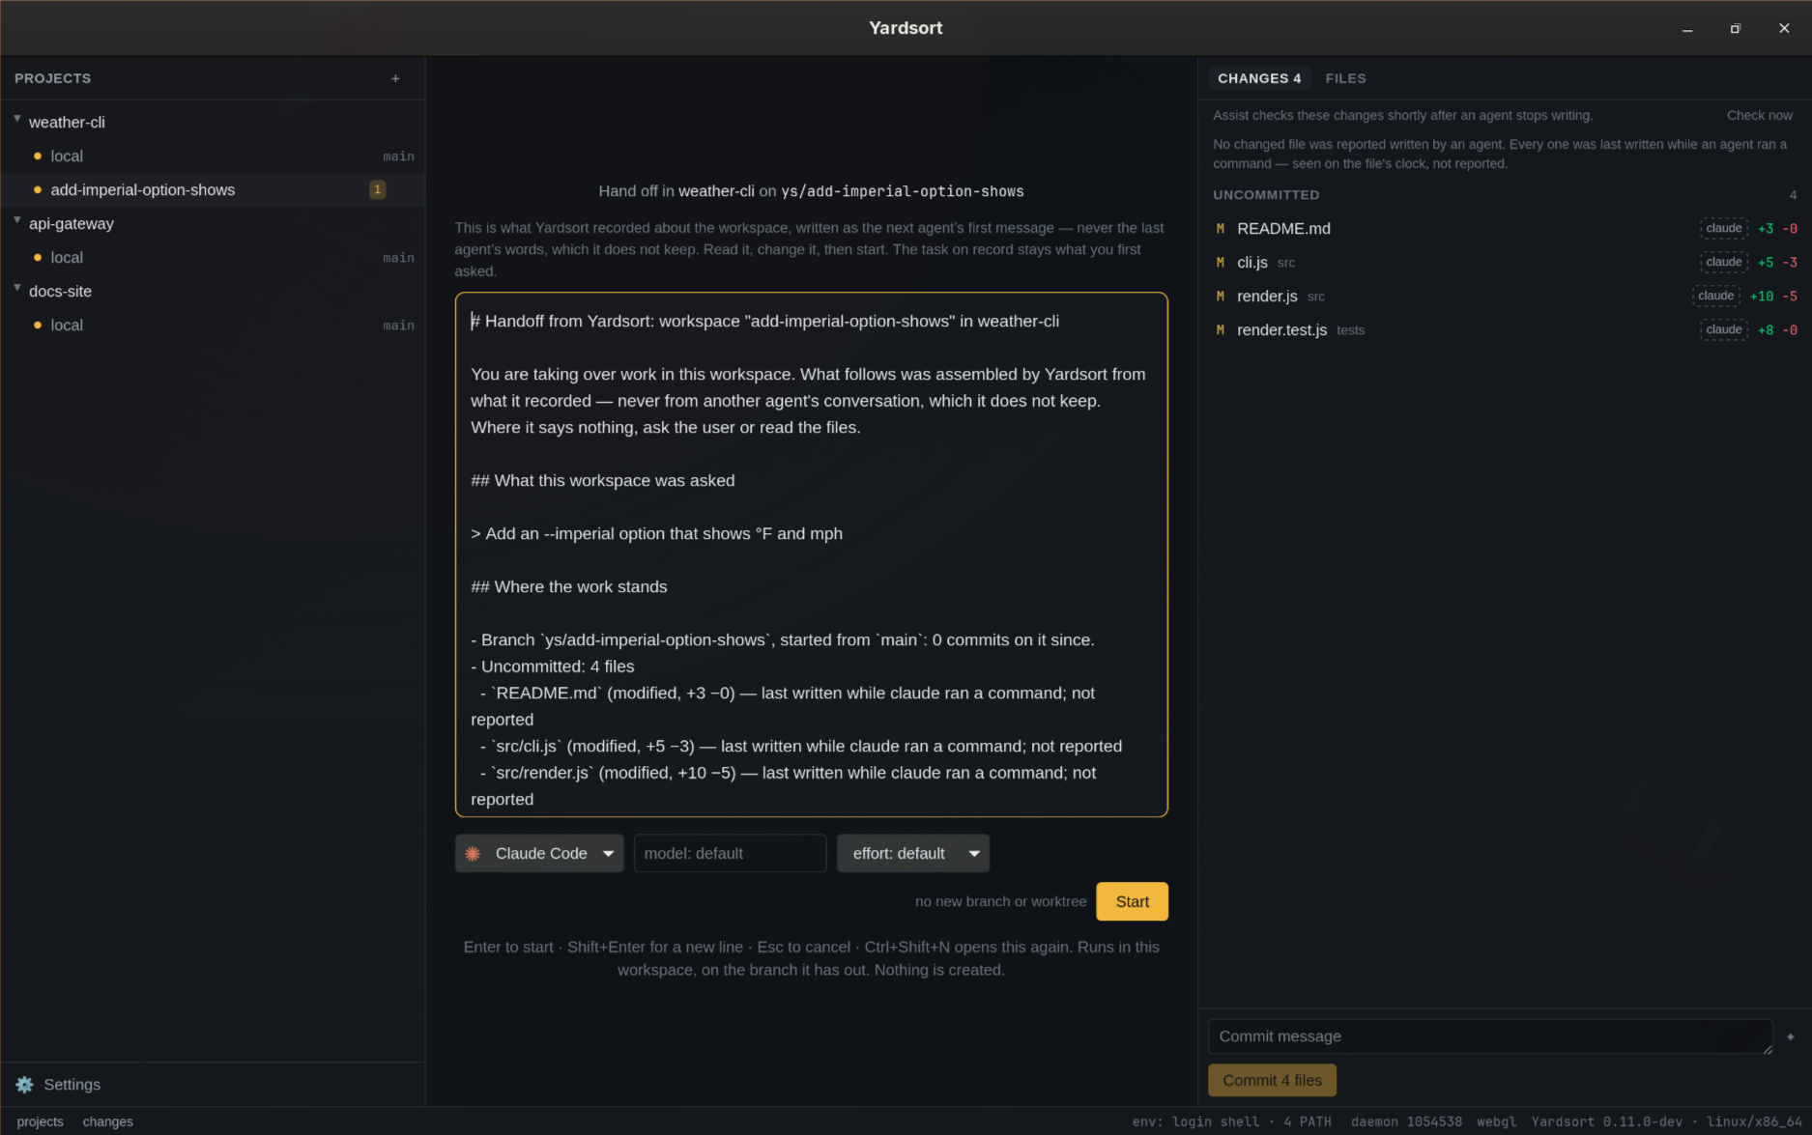Screen dimensions: 1812x1135
Task: Start the handoff
Action: (1132, 902)
